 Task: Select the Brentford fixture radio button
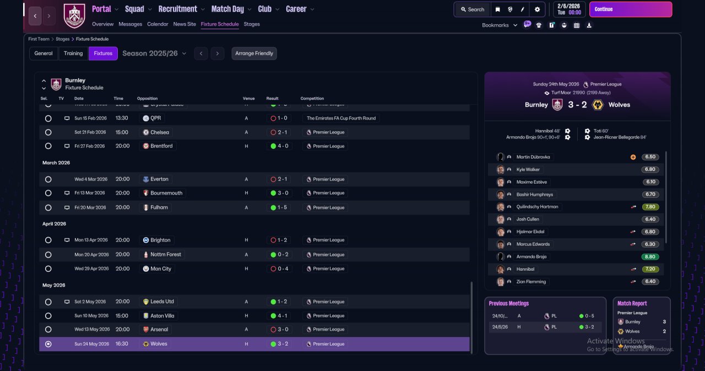pyautogui.click(x=48, y=146)
